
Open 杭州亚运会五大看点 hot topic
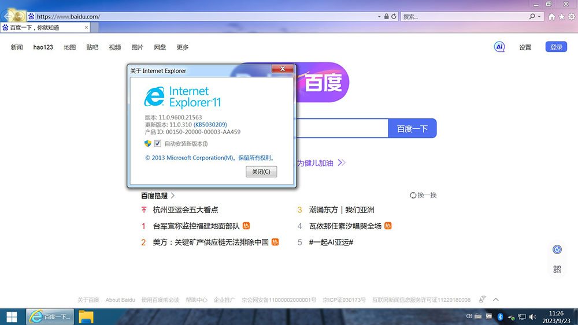tap(186, 210)
